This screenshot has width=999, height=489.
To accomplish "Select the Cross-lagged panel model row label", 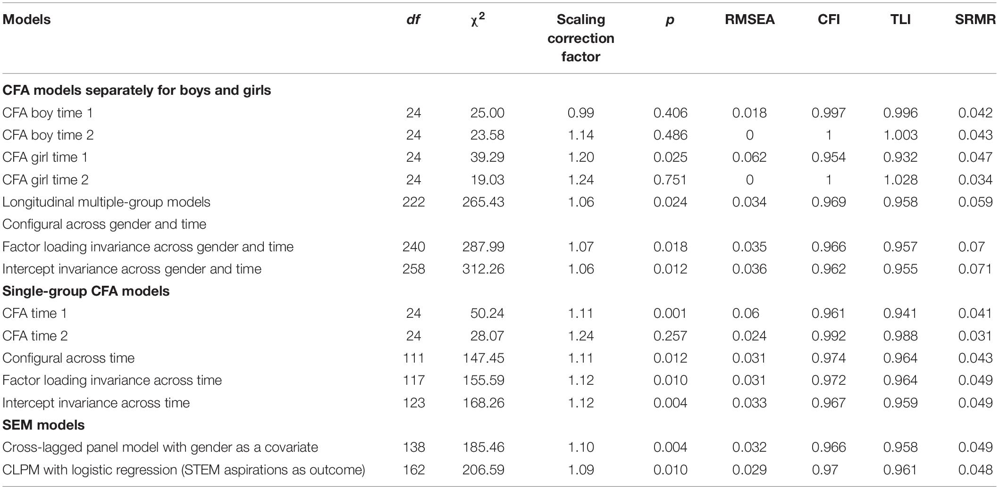I will (160, 447).
